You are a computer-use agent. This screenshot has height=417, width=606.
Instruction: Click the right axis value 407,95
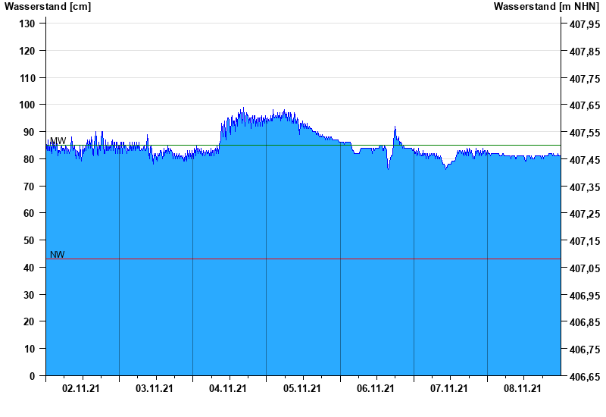point(585,24)
